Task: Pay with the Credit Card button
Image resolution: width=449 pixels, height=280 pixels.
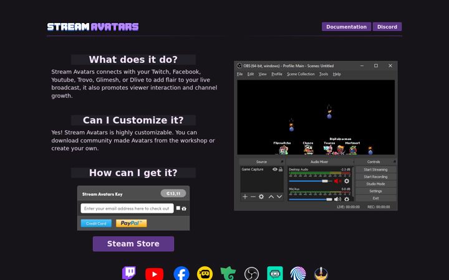Action: (96, 223)
